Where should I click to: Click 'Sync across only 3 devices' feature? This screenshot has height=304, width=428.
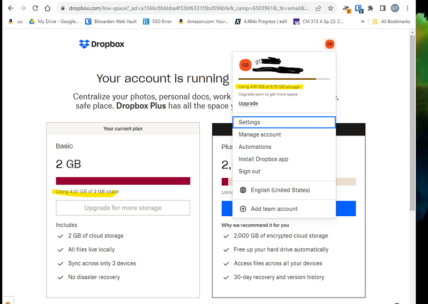[102, 263]
